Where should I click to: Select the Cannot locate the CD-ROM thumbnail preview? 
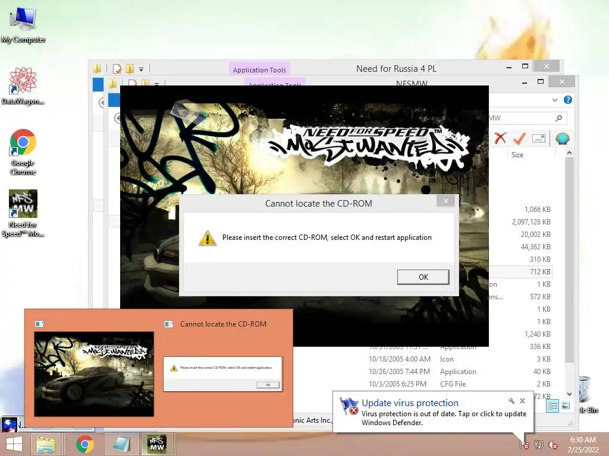(223, 374)
